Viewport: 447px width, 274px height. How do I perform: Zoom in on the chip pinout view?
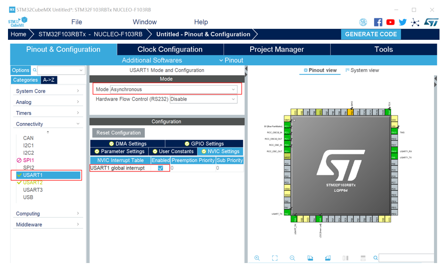tap(257, 258)
